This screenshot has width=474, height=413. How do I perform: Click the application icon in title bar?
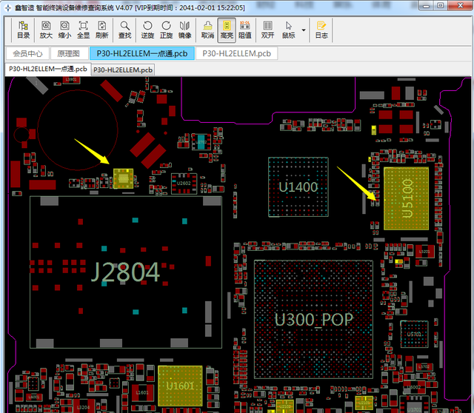(8, 7)
